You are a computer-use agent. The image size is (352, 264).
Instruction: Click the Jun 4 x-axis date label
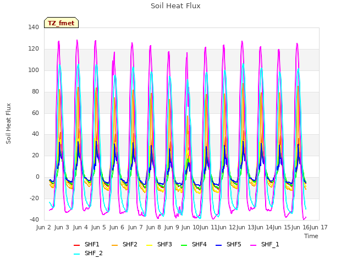pos(80,227)
